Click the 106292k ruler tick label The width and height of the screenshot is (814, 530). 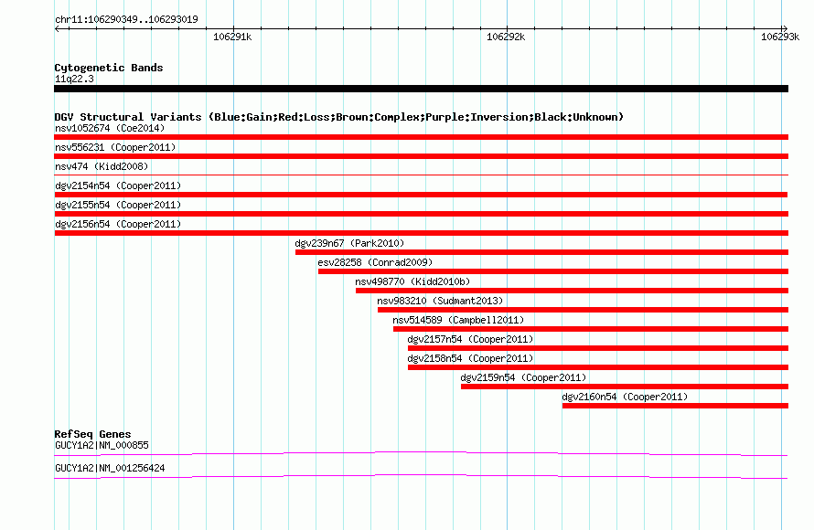tap(506, 37)
